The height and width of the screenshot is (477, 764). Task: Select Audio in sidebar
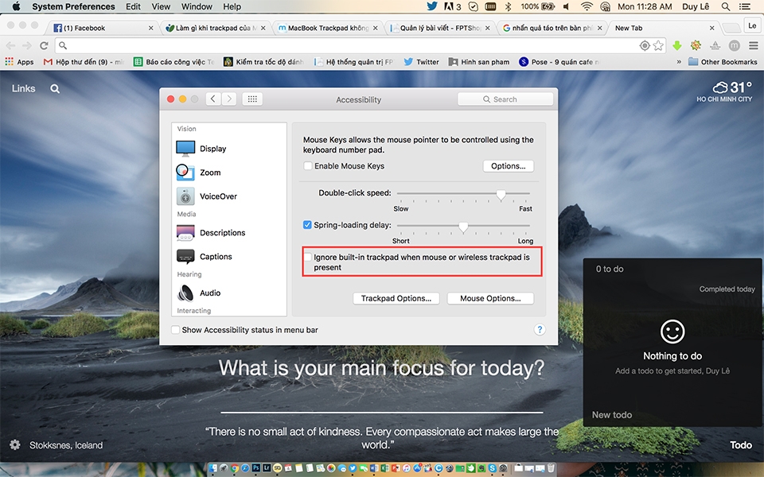[228, 293]
